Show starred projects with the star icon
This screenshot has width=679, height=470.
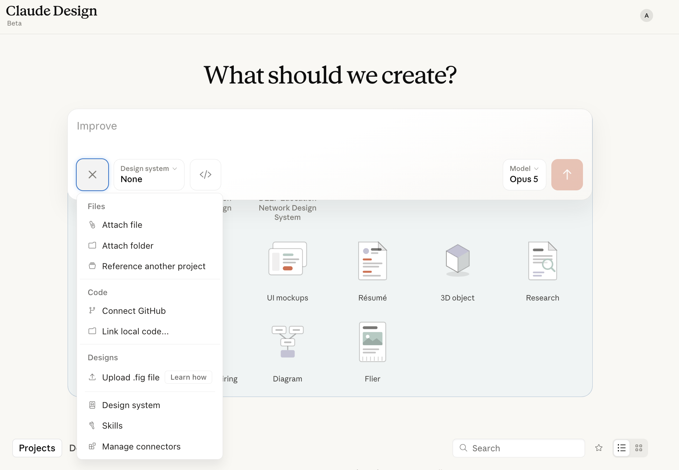click(x=599, y=448)
